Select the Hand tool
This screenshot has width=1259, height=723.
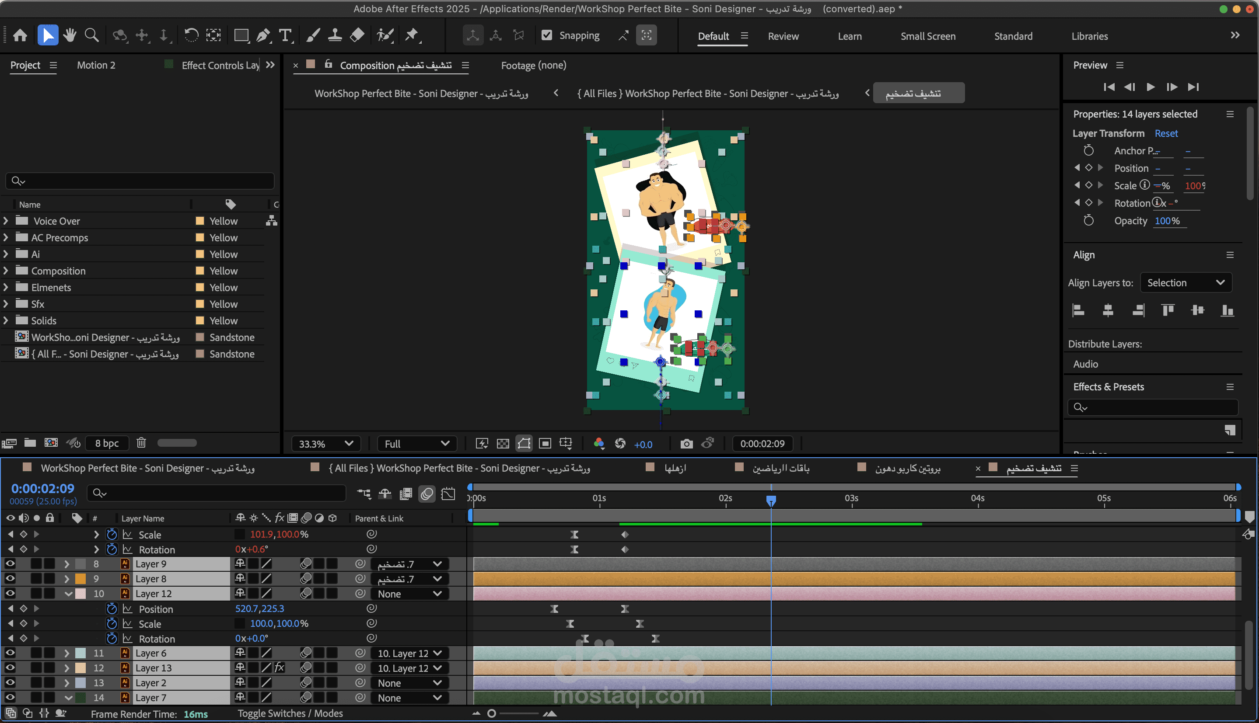70,35
